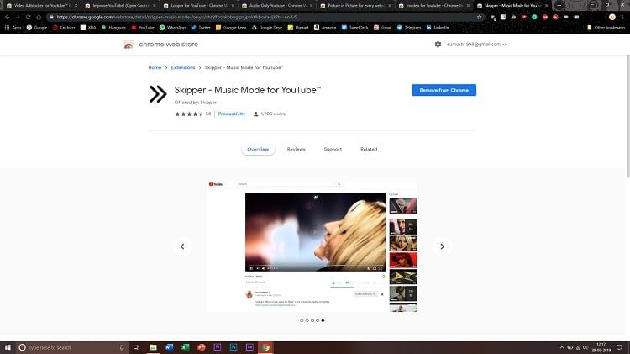Click the Remove from Chrome button
Screen dimensions: 630x354
pos(444,90)
